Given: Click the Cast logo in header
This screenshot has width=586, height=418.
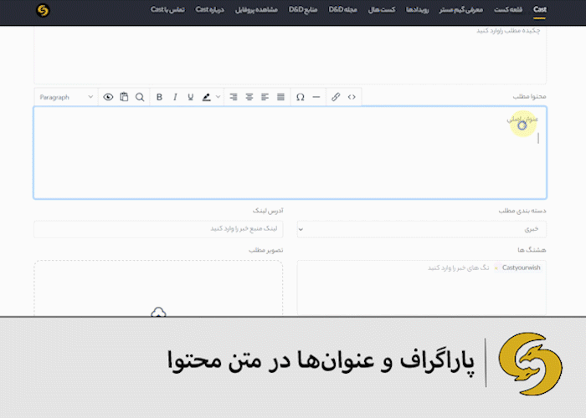Looking at the screenshot, I should tap(43, 10).
